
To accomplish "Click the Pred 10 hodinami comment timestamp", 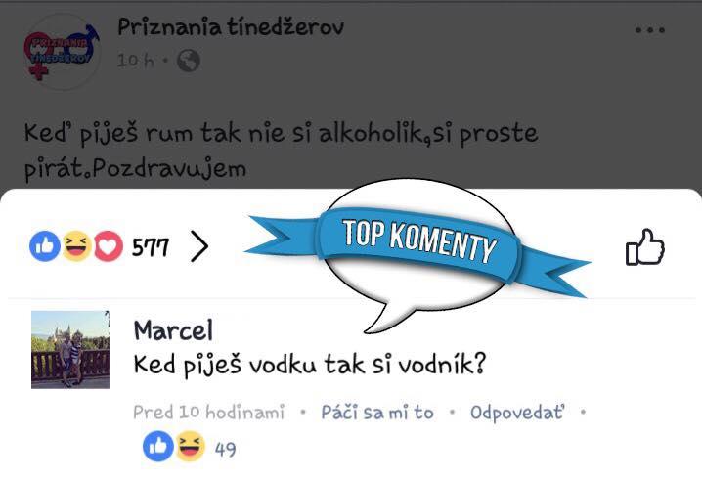I will [x=208, y=413].
